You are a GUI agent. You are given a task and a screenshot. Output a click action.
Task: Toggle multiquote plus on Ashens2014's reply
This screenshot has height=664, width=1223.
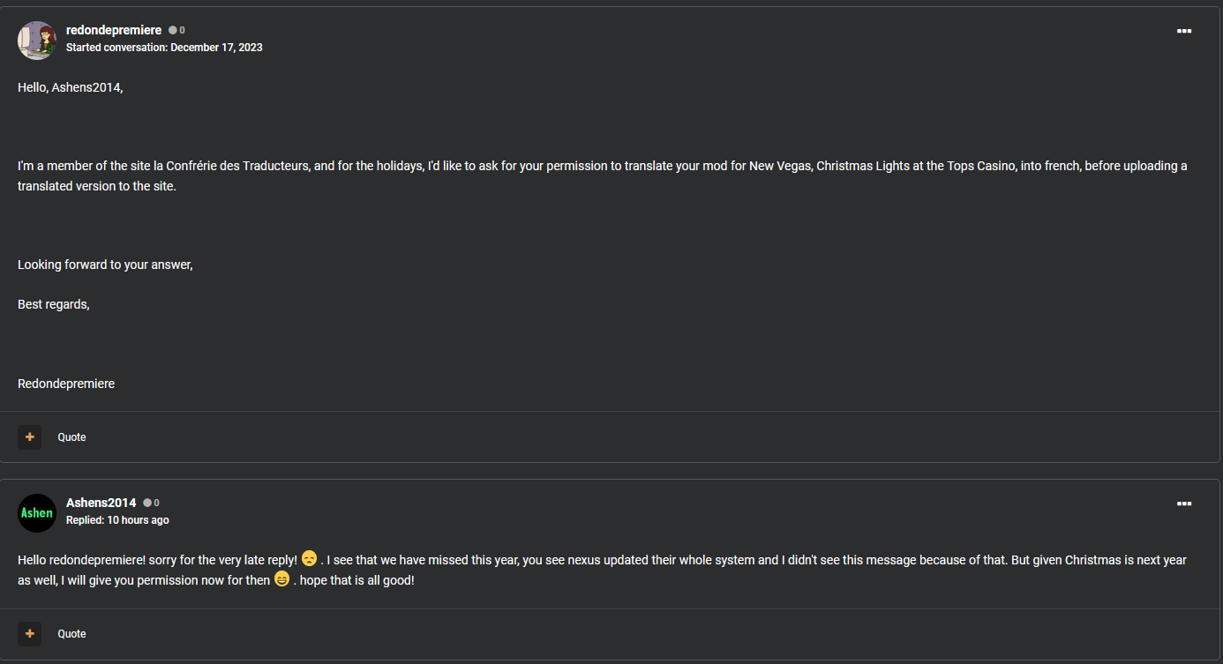point(29,634)
